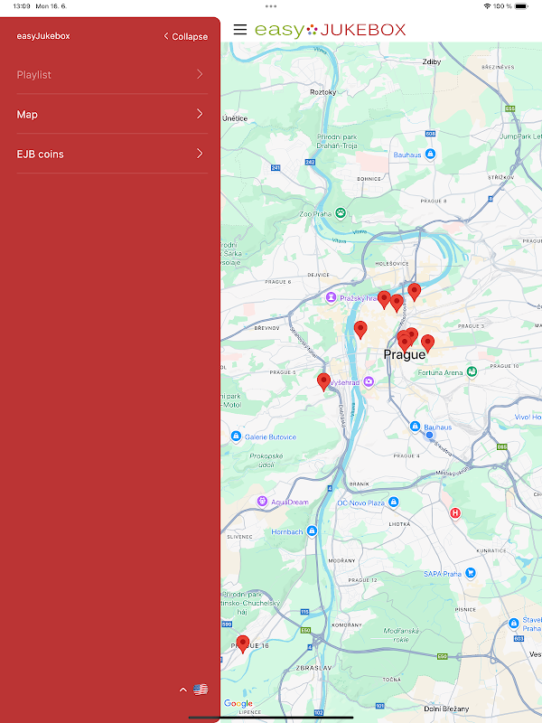Tap the blue current location dot
The width and height of the screenshot is (542, 723).
(x=430, y=435)
